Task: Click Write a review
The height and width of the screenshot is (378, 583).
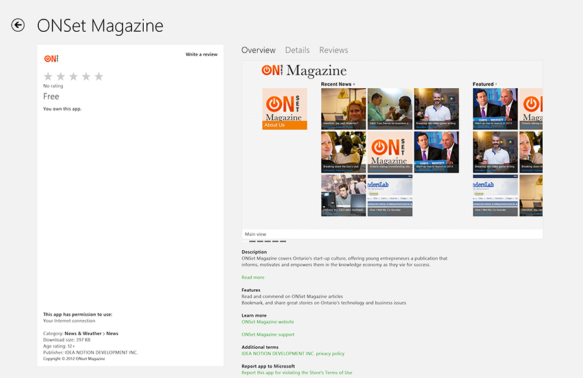Action: pyautogui.click(x=201, y=54)
